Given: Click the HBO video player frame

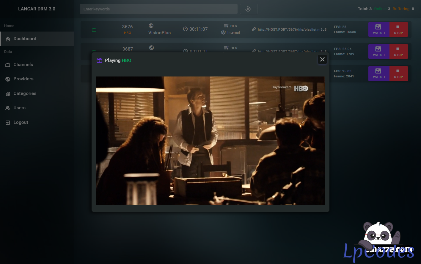Looking at the screenshot, I should 210,140.
